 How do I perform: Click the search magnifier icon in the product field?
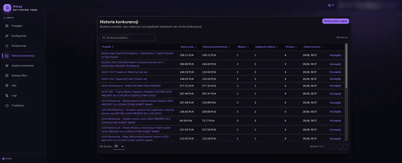pos(104,38)
